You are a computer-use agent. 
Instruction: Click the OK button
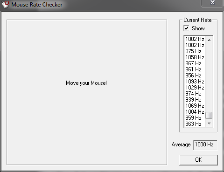pyautogui.click(x=198, y=160)
